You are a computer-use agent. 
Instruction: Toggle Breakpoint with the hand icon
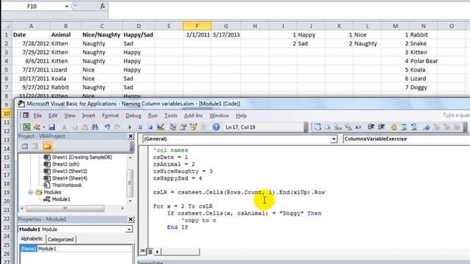(x=394, y=127)
